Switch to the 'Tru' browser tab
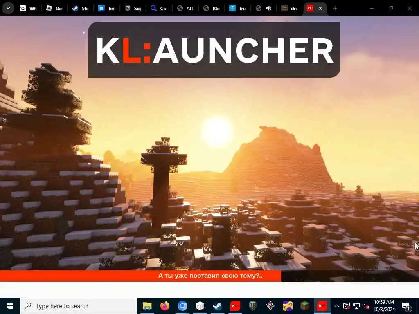 coord(238,8)
